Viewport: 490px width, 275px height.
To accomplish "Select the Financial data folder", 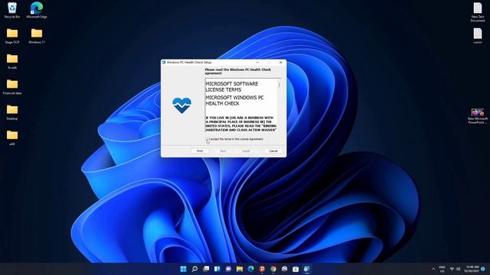I will [x=12, y=87].
